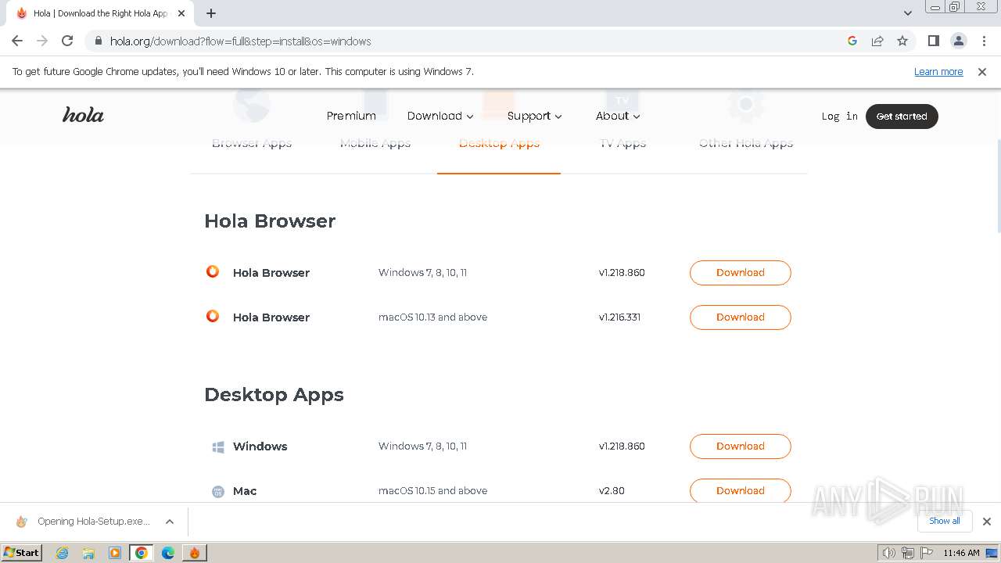The width and height of the screenshot is (1001, 563).
Task: Click Show all downloads
Action: click(944, 521)
